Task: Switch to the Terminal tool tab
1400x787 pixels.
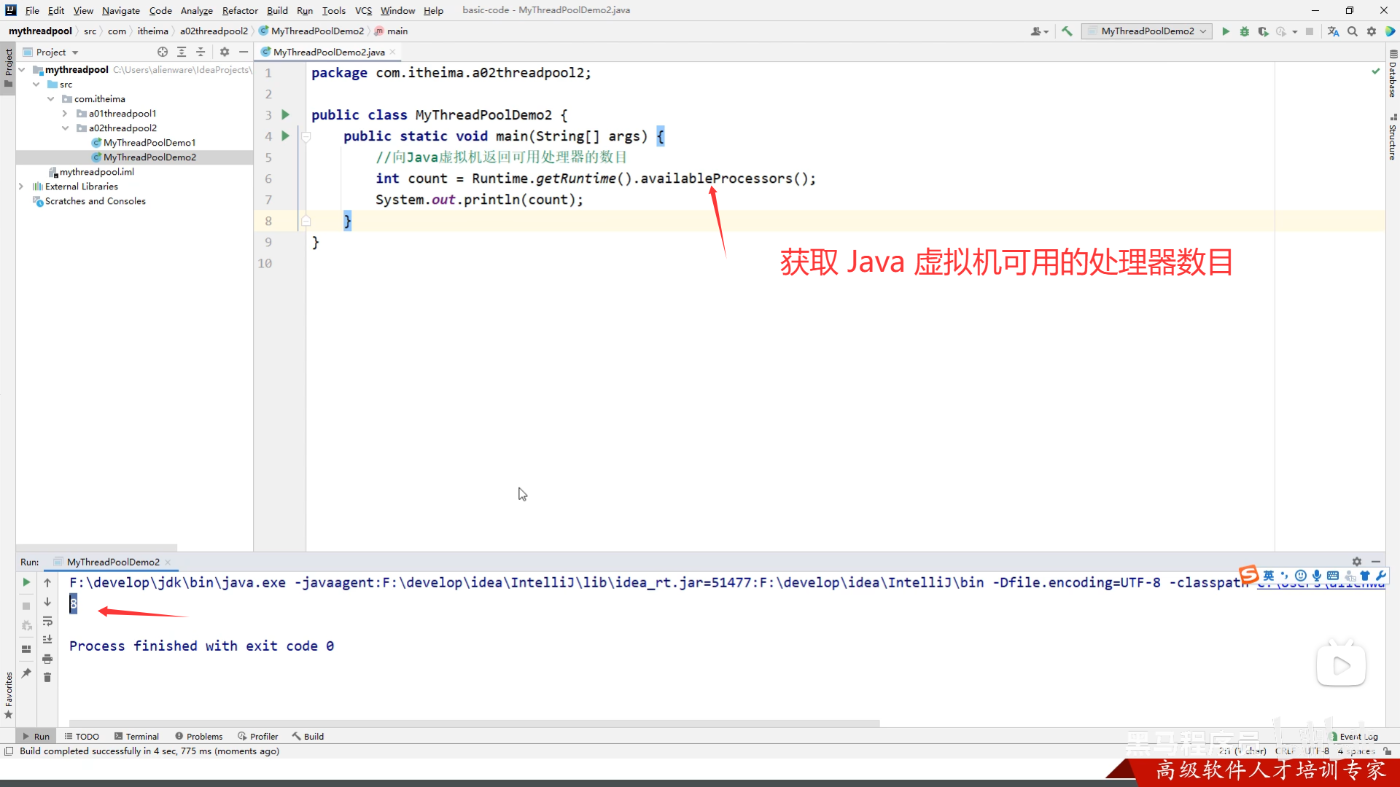Action: point(136,736)
